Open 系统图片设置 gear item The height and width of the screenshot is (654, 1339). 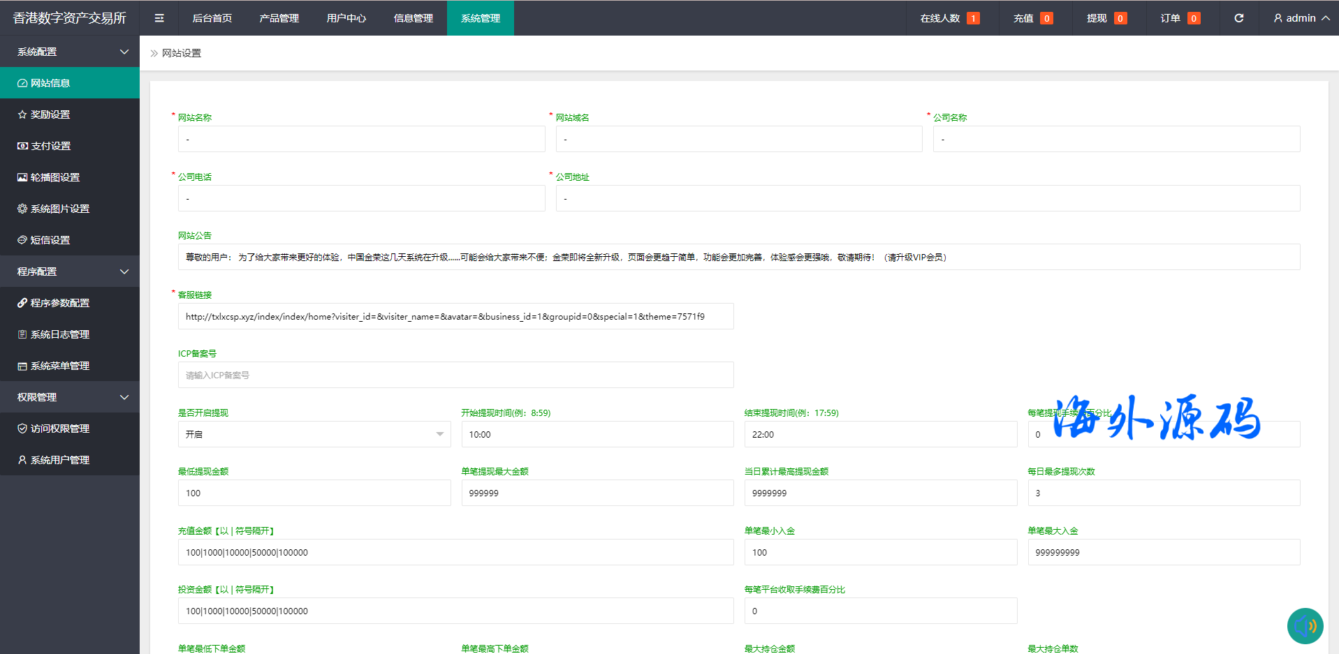(59, 209)
